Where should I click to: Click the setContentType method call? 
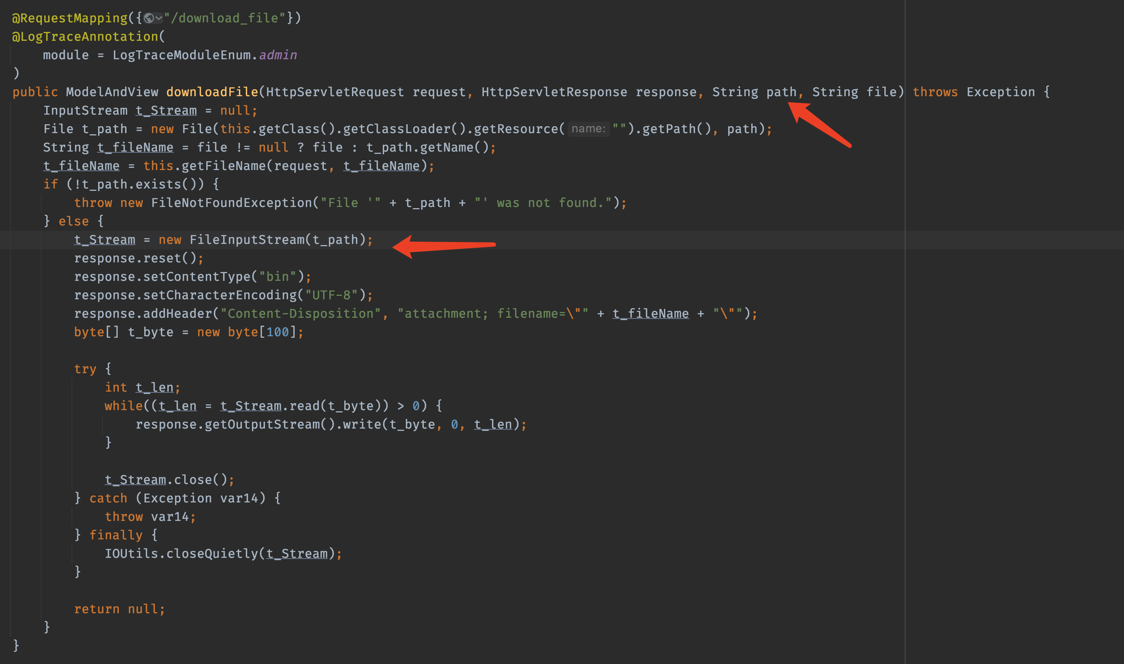point(197,277)
